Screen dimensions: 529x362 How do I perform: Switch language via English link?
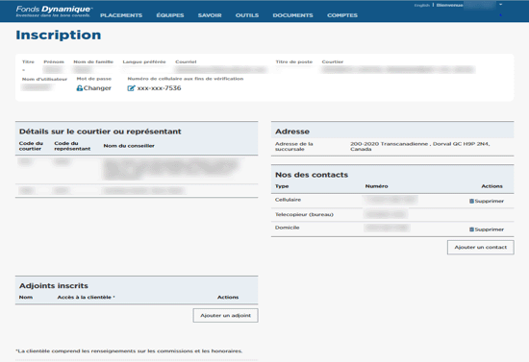(x=421, y=6)
